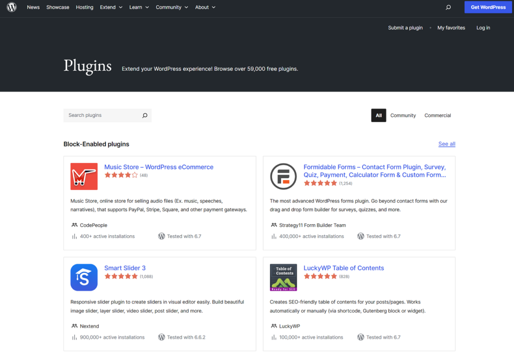Select the Community filter
This screenshot has height=364, width=514.
(x=403, y=115)
